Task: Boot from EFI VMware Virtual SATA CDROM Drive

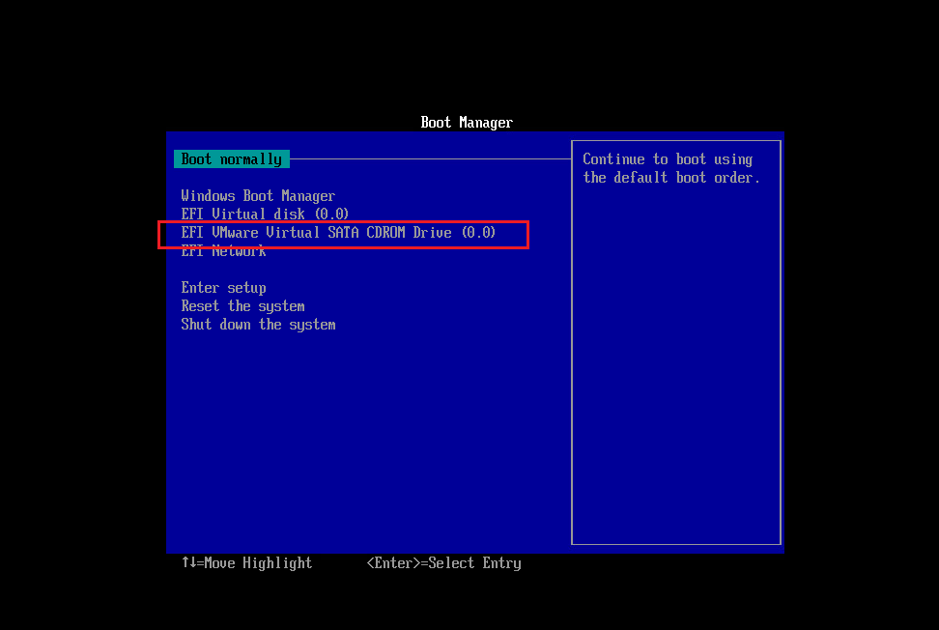Action: coord(338,233)
